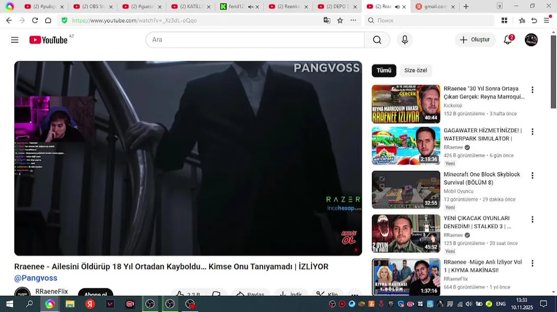This screenshot has height=312, width=557.
Task: Open the Kıckoloji channel name
Action: point(453,105)
